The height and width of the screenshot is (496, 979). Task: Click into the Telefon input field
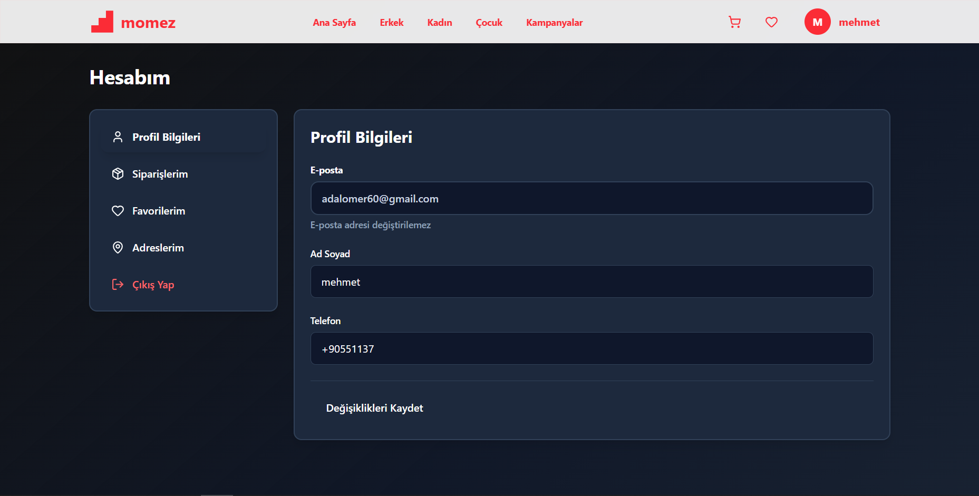592,349
